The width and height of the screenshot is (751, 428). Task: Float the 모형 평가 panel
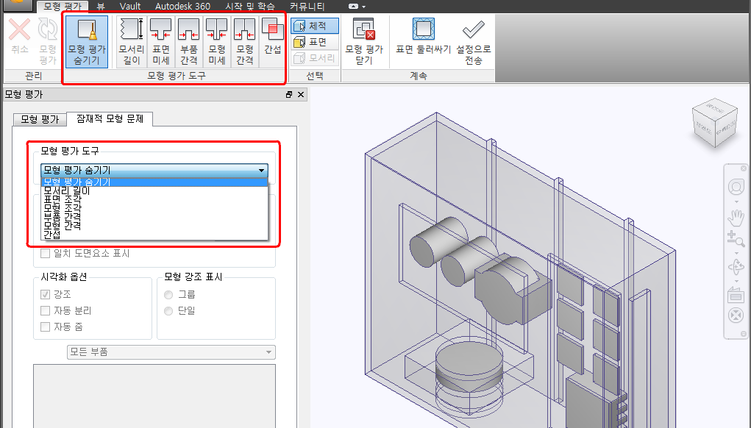[289, 94]
